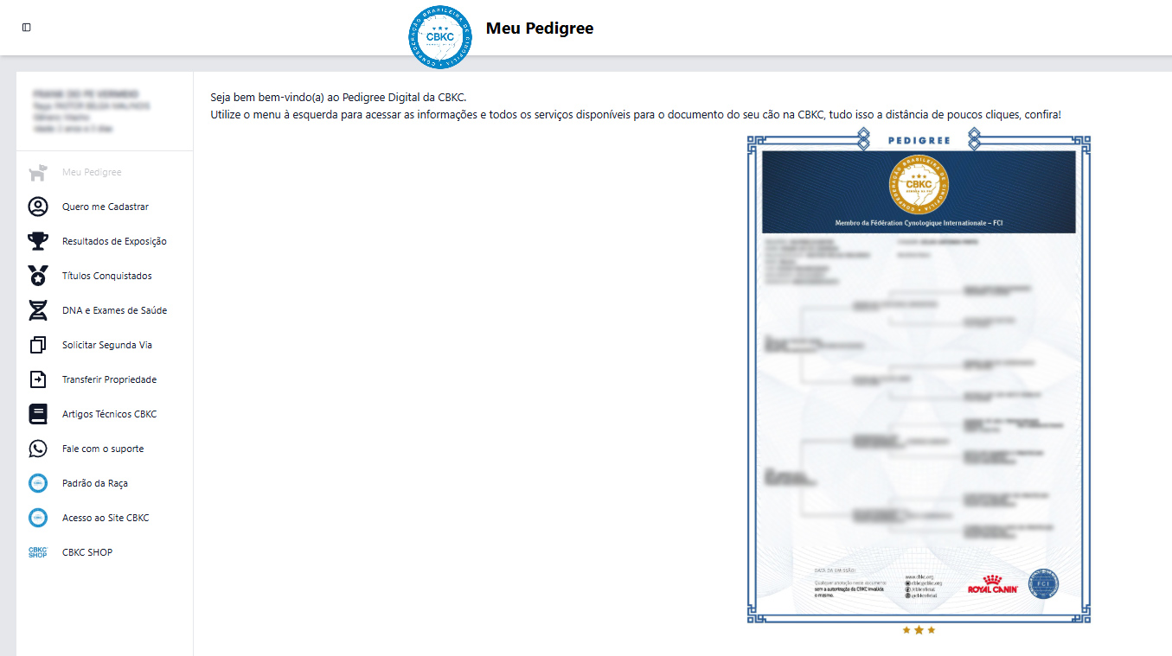Click the Quero me Cadastrar person icon

point(37,207)
